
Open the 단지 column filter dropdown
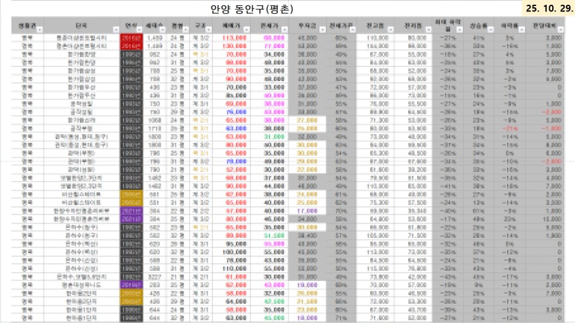(116, 29)
